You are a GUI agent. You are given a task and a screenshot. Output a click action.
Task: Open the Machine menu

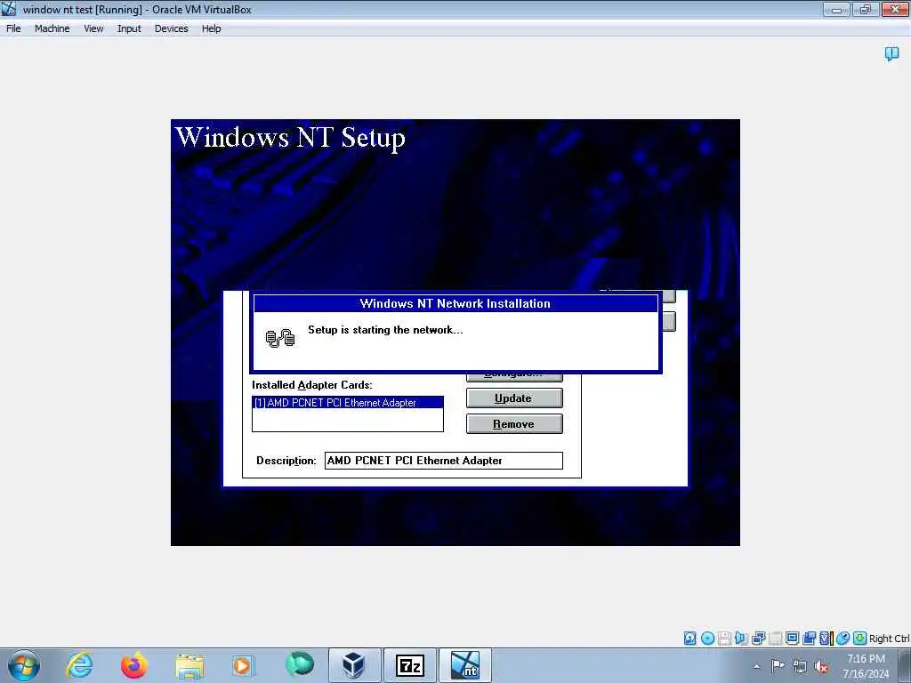pos(52,28)
